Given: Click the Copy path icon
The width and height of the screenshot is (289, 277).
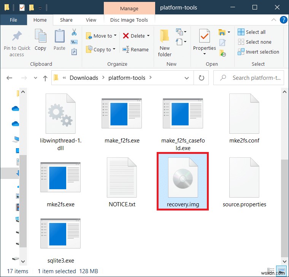Looking at the screenshot, I should (x=74, y=42).
